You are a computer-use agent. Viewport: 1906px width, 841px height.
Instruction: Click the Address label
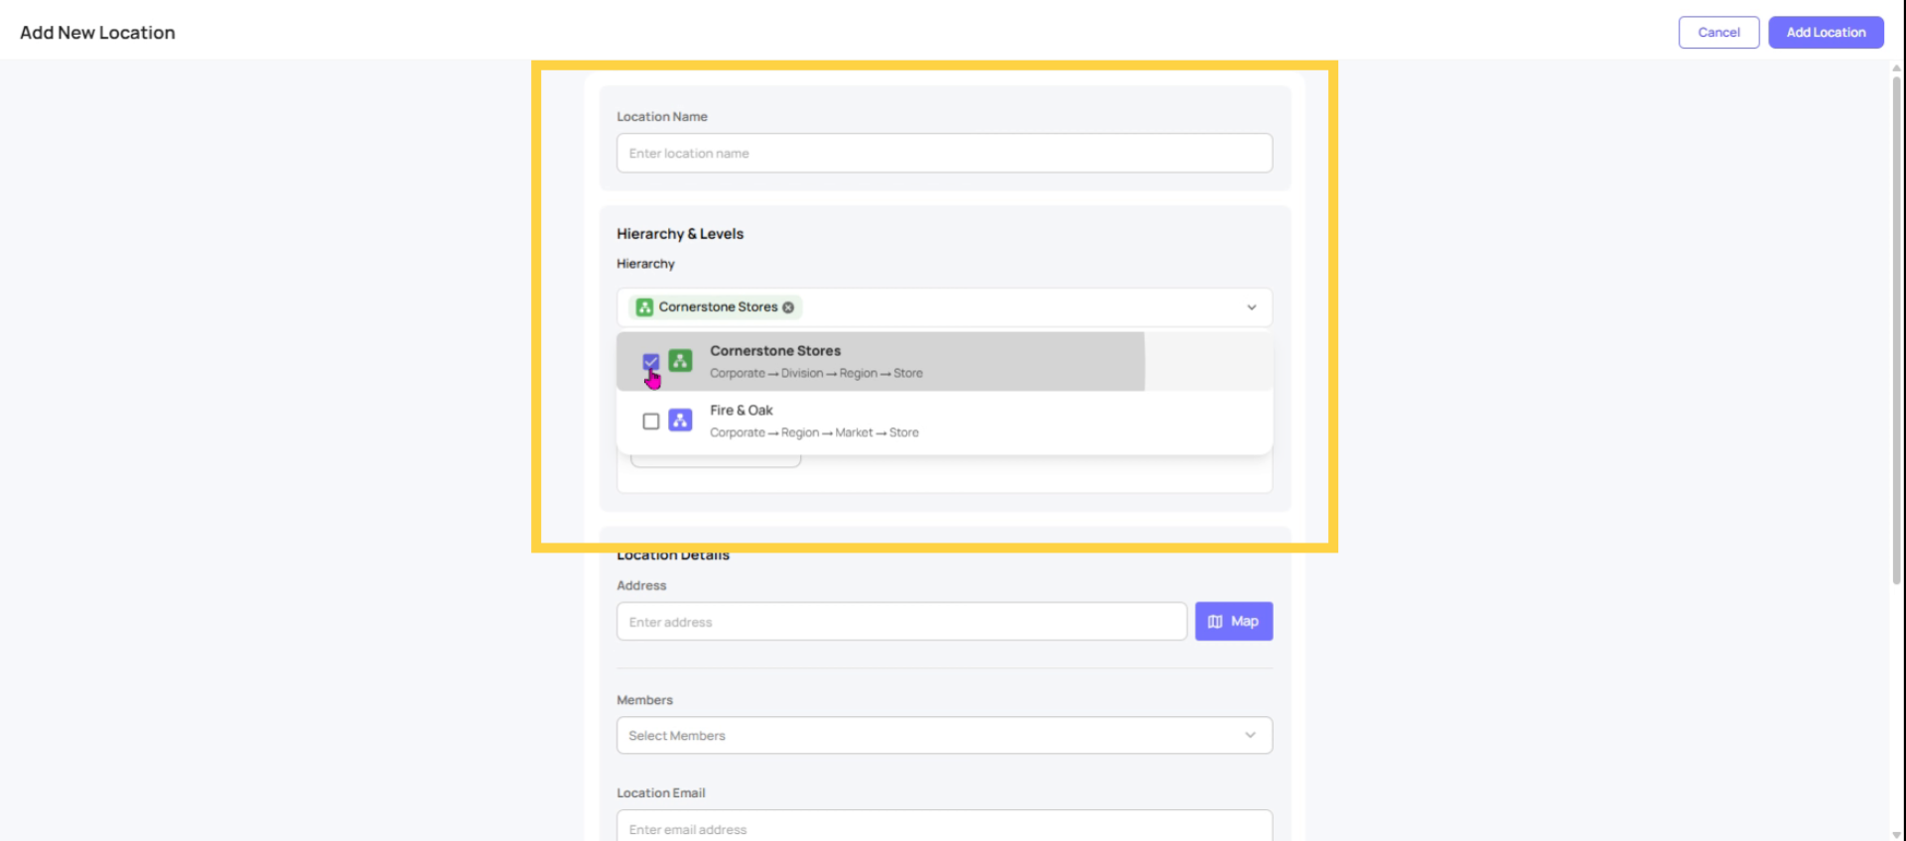[641, 586]
